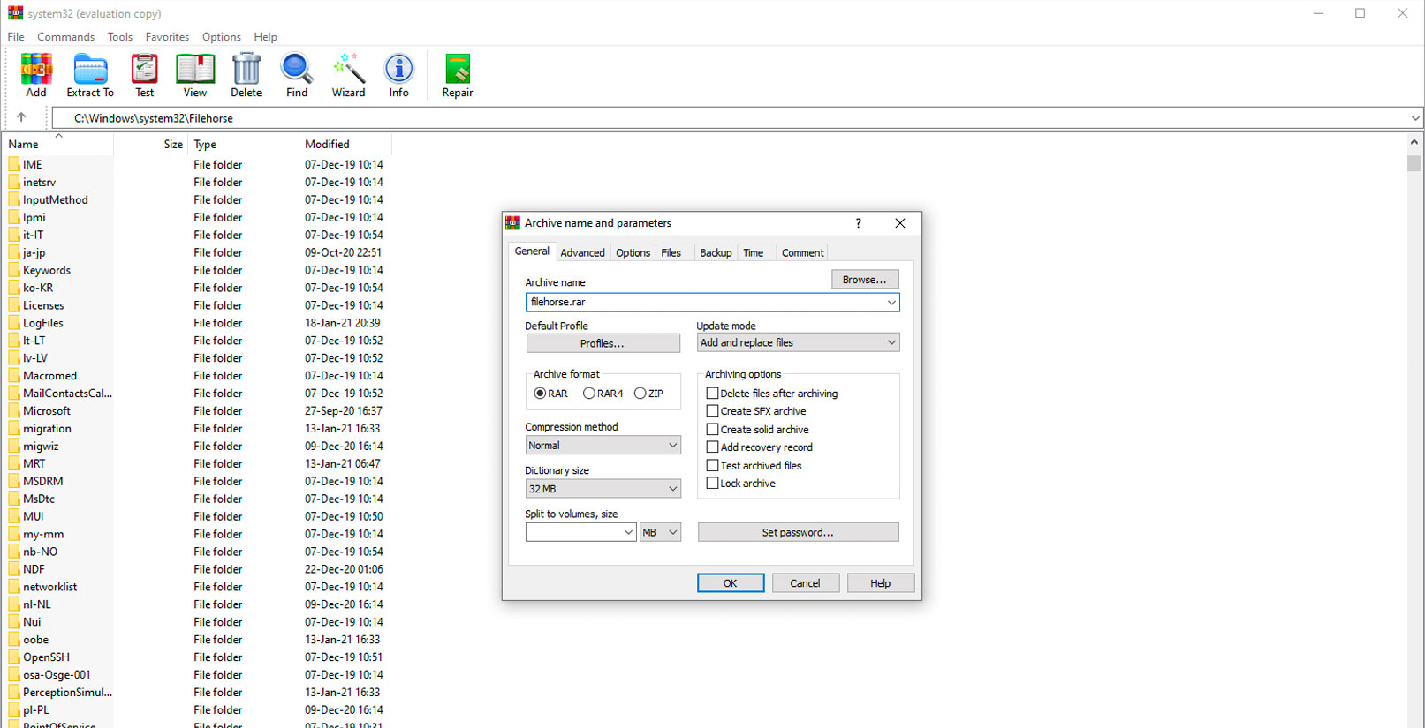The image size is (1425, 728).
Task: Click the Cancel button
Action: point(805,583)
